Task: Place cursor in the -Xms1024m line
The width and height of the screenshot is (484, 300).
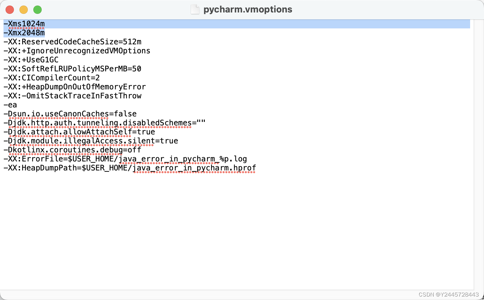Action: [24, 24]
